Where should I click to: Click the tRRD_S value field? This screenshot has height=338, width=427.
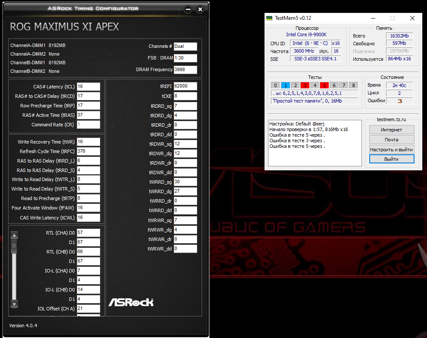tap(88, 170)
